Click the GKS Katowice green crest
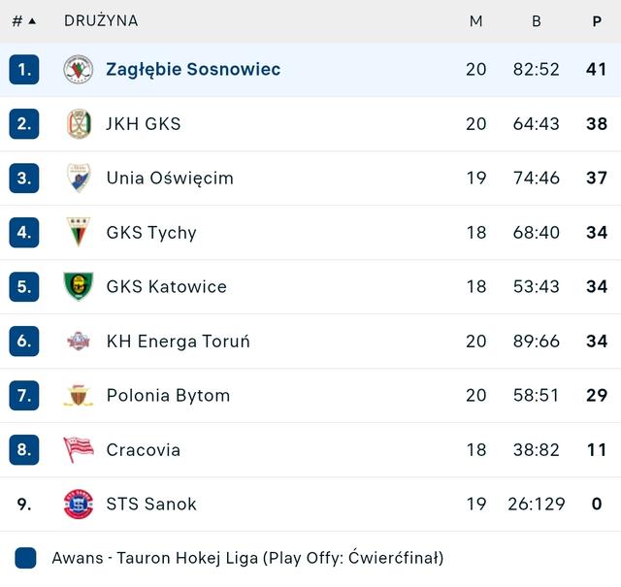Image resolution: width=621 pixels, height=587 pixels. [x=78, y=286]
